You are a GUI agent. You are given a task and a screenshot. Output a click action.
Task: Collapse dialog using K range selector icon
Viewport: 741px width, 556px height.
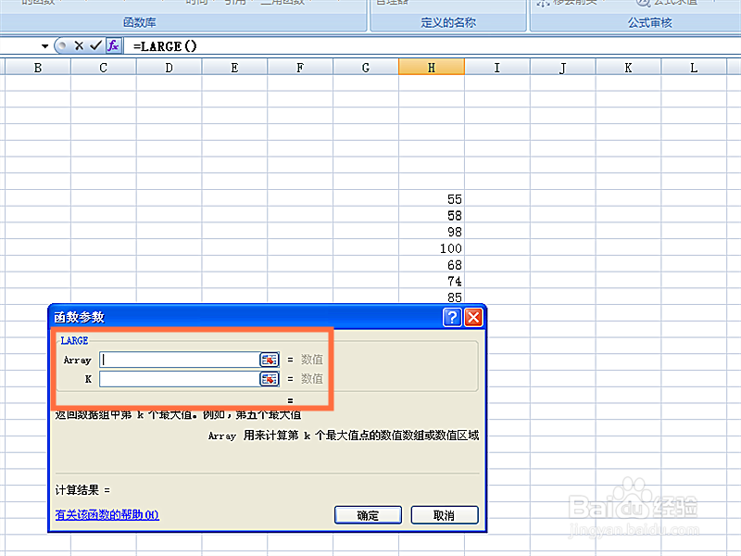coord(270,379)
